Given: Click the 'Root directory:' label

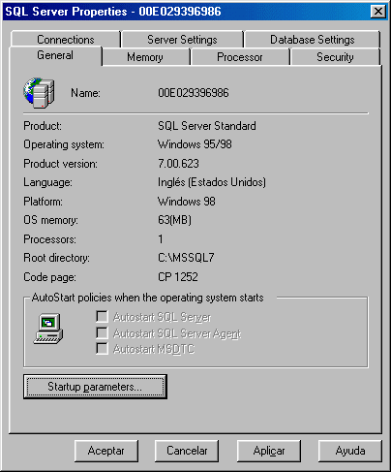Looking at the screenshot, I should coord(56,258).
